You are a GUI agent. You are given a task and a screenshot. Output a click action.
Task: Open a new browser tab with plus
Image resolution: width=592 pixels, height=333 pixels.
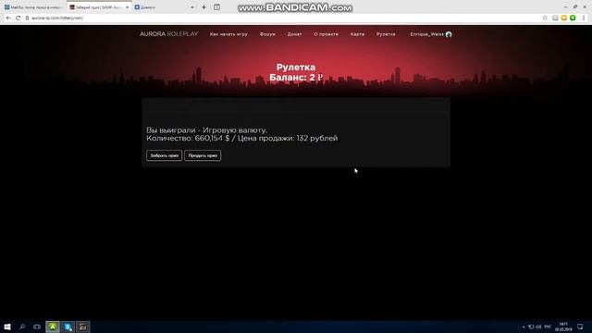(x=203, y=7)
